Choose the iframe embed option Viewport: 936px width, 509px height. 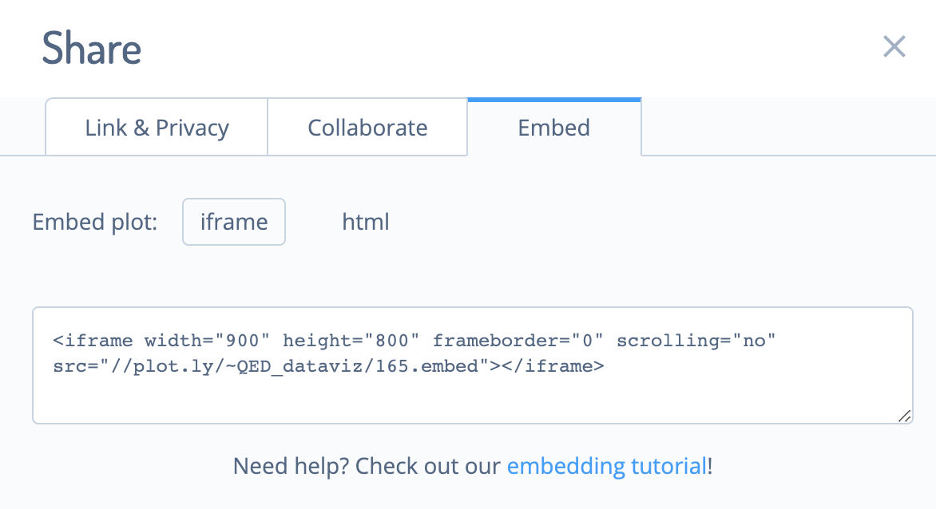[234, 222]
